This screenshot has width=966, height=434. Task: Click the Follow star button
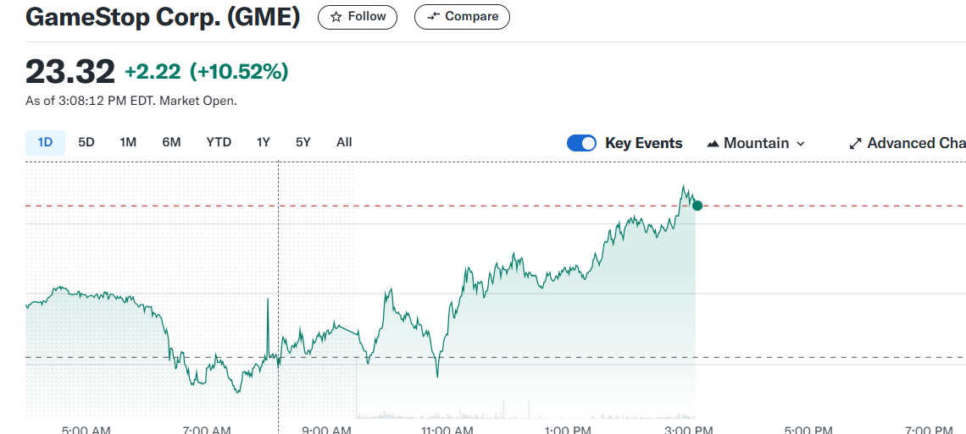[358, 17]
